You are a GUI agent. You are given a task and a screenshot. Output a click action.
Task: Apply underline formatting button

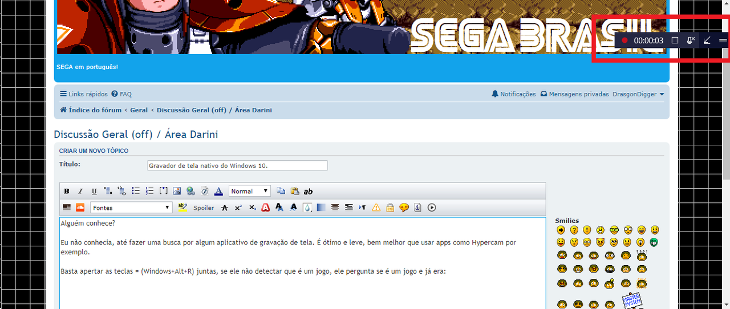click(x=94, y=191)
